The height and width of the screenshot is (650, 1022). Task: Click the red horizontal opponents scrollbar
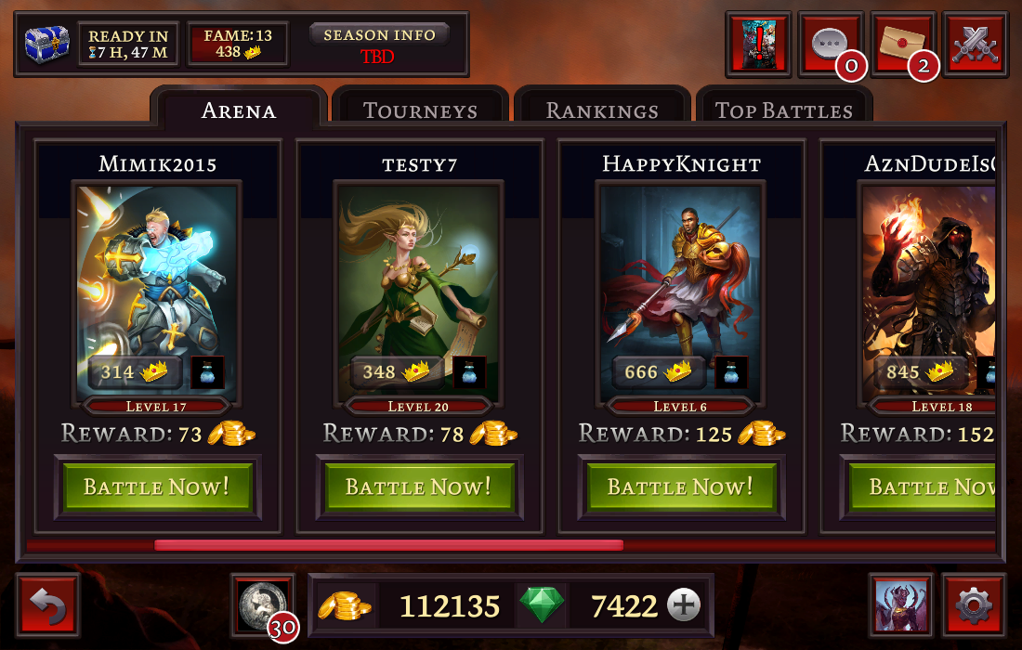pos(388,545)
